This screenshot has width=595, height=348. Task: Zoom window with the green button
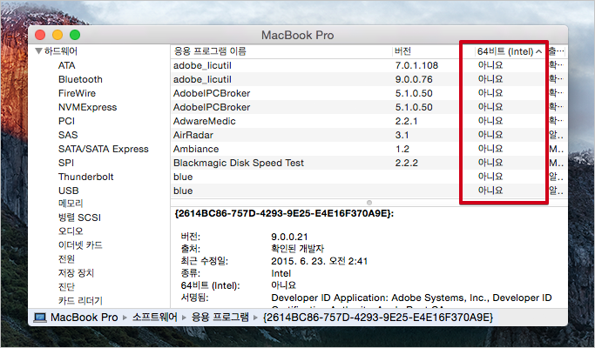75,36
